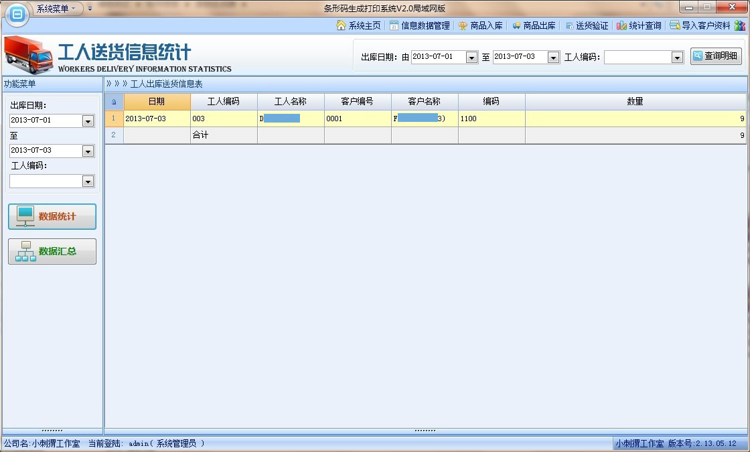Viewport: 750px width, 452px height.
Task: Click the 数据统计 button
Action: (52, 217)
